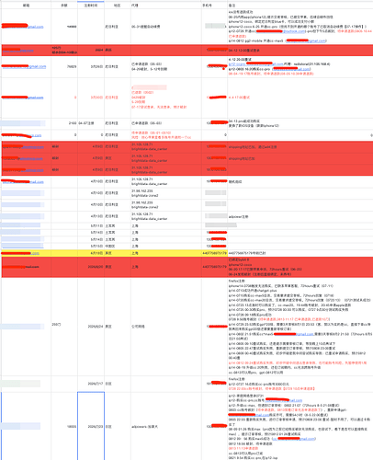Viewport: 373px width, 460px height.
Task: Click the date cell showing 2024/7/17
Action: pos(91,384)
